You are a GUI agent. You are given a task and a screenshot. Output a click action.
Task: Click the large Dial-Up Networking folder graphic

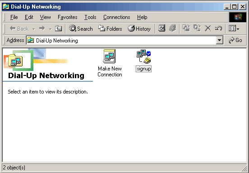click(x=15, y=61)
